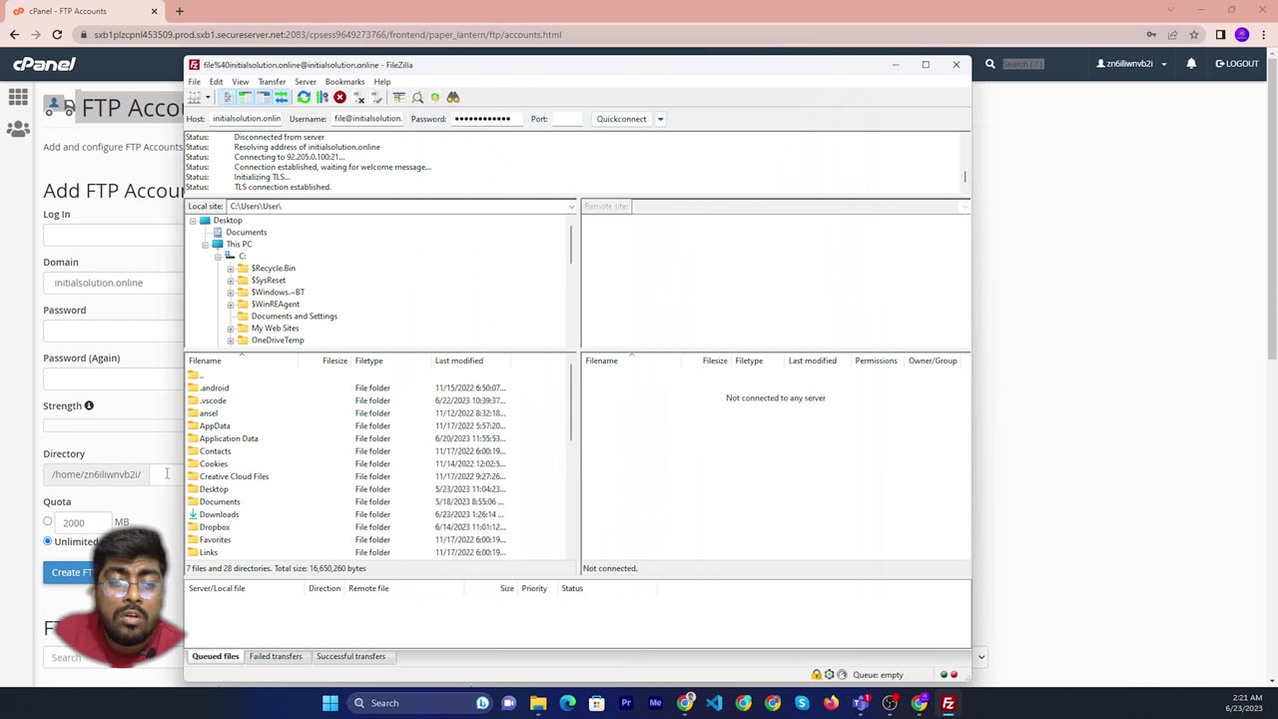
Task: Click the speed limits icon in status bar
Action: click(842, 675)
